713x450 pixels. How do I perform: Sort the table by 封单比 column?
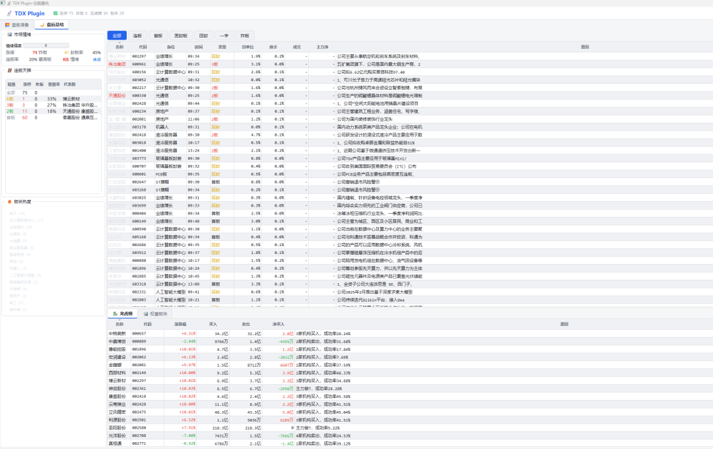(248, 47)
